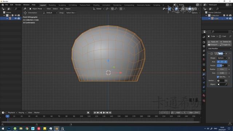
Task: Open the Material properties tab
Action: pos(204,95)
